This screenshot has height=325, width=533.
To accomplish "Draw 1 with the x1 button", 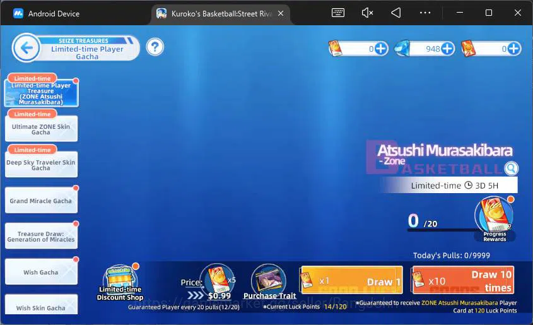I will point(351,280).
